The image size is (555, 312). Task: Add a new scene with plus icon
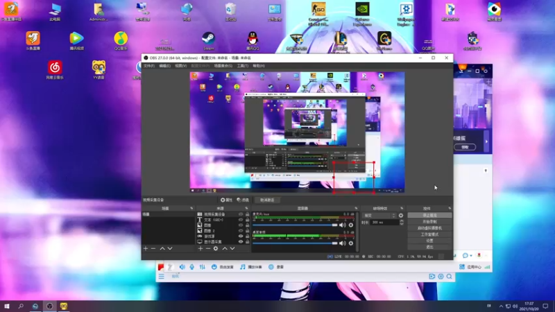(x=145, y=248)
